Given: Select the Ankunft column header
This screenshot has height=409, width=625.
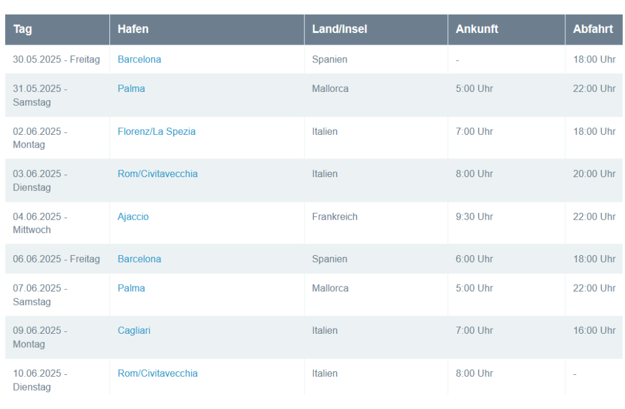Looking at the screenshot, I should tap(477, 29).
